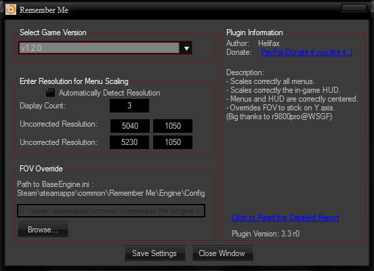Viewport: 374px width, 271px height.
Task: Click the Remember Me app icon in title bar
Action: point(11,9)
